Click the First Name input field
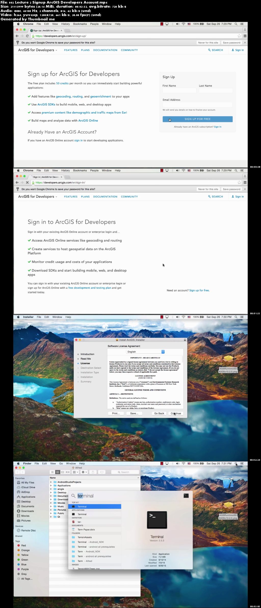Screen dimensions: 261x608 pyautogui.click(x=179, y=90)
